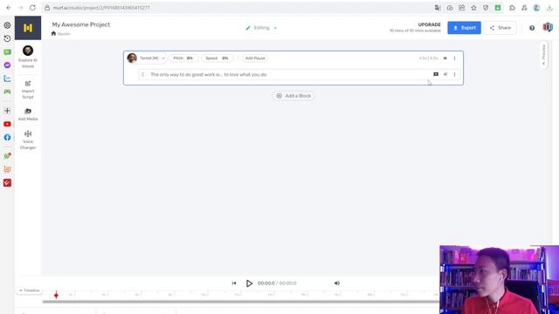
Task: Click the Share button
Action: (500, 28)
